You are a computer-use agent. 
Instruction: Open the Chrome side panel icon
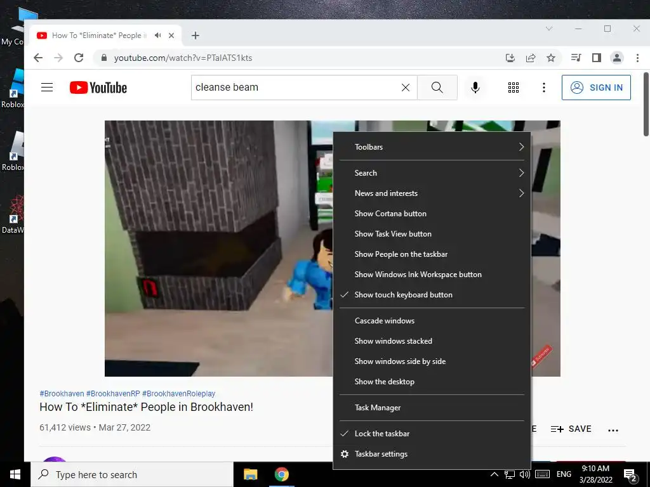(597, 58)
